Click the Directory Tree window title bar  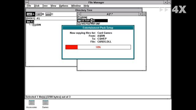point(84,10)
